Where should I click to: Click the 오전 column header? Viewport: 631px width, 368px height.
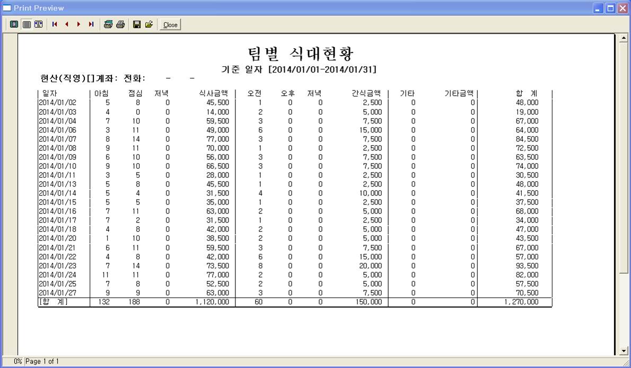click(x=255, y=93)
